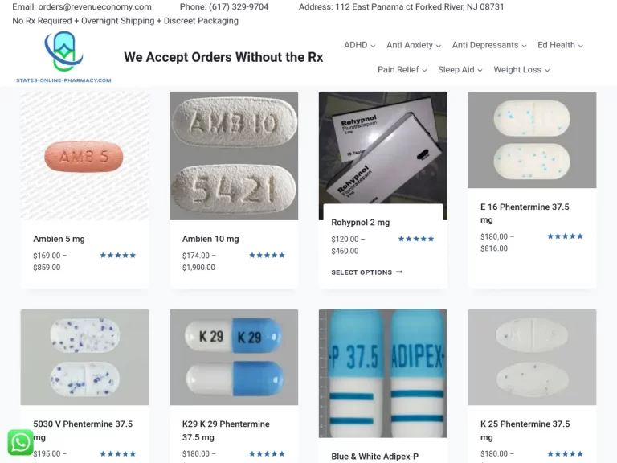
Task: Click the States Online Pharmacy logo
Action: [63, 57]
